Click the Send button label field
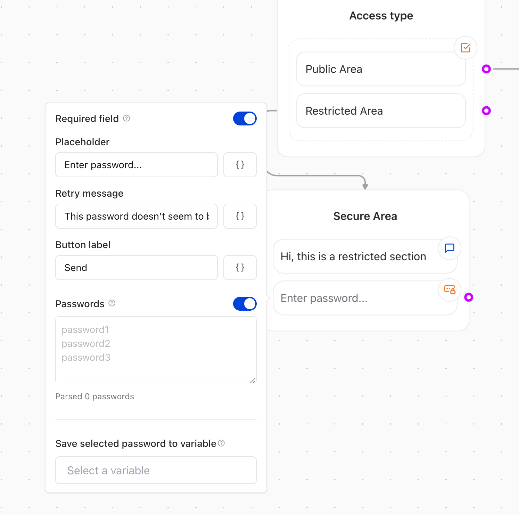 click(x=136, y=268)
